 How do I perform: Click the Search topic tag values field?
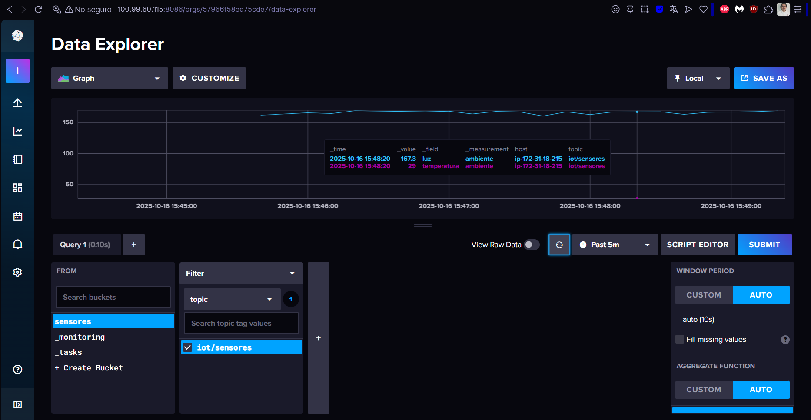point(241,323)
